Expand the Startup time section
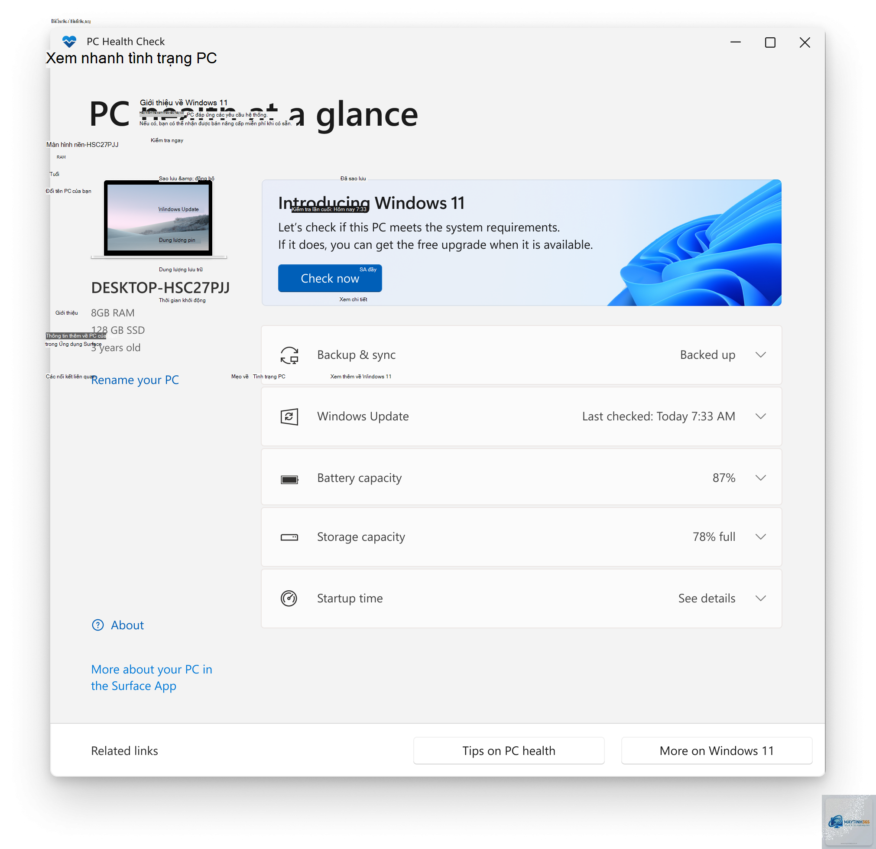Image resolution: width=876 pixels, height=849 pixels. [x=761, y=598]
